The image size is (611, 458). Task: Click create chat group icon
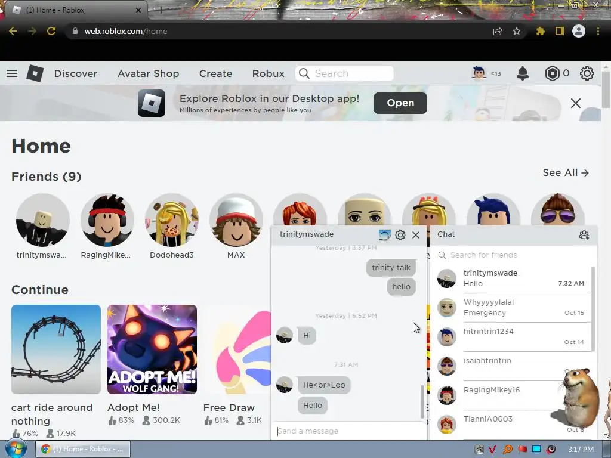tap(584, 235)
